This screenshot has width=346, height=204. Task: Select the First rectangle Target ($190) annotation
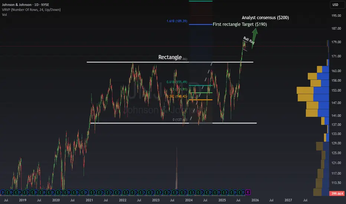(240, 24)
